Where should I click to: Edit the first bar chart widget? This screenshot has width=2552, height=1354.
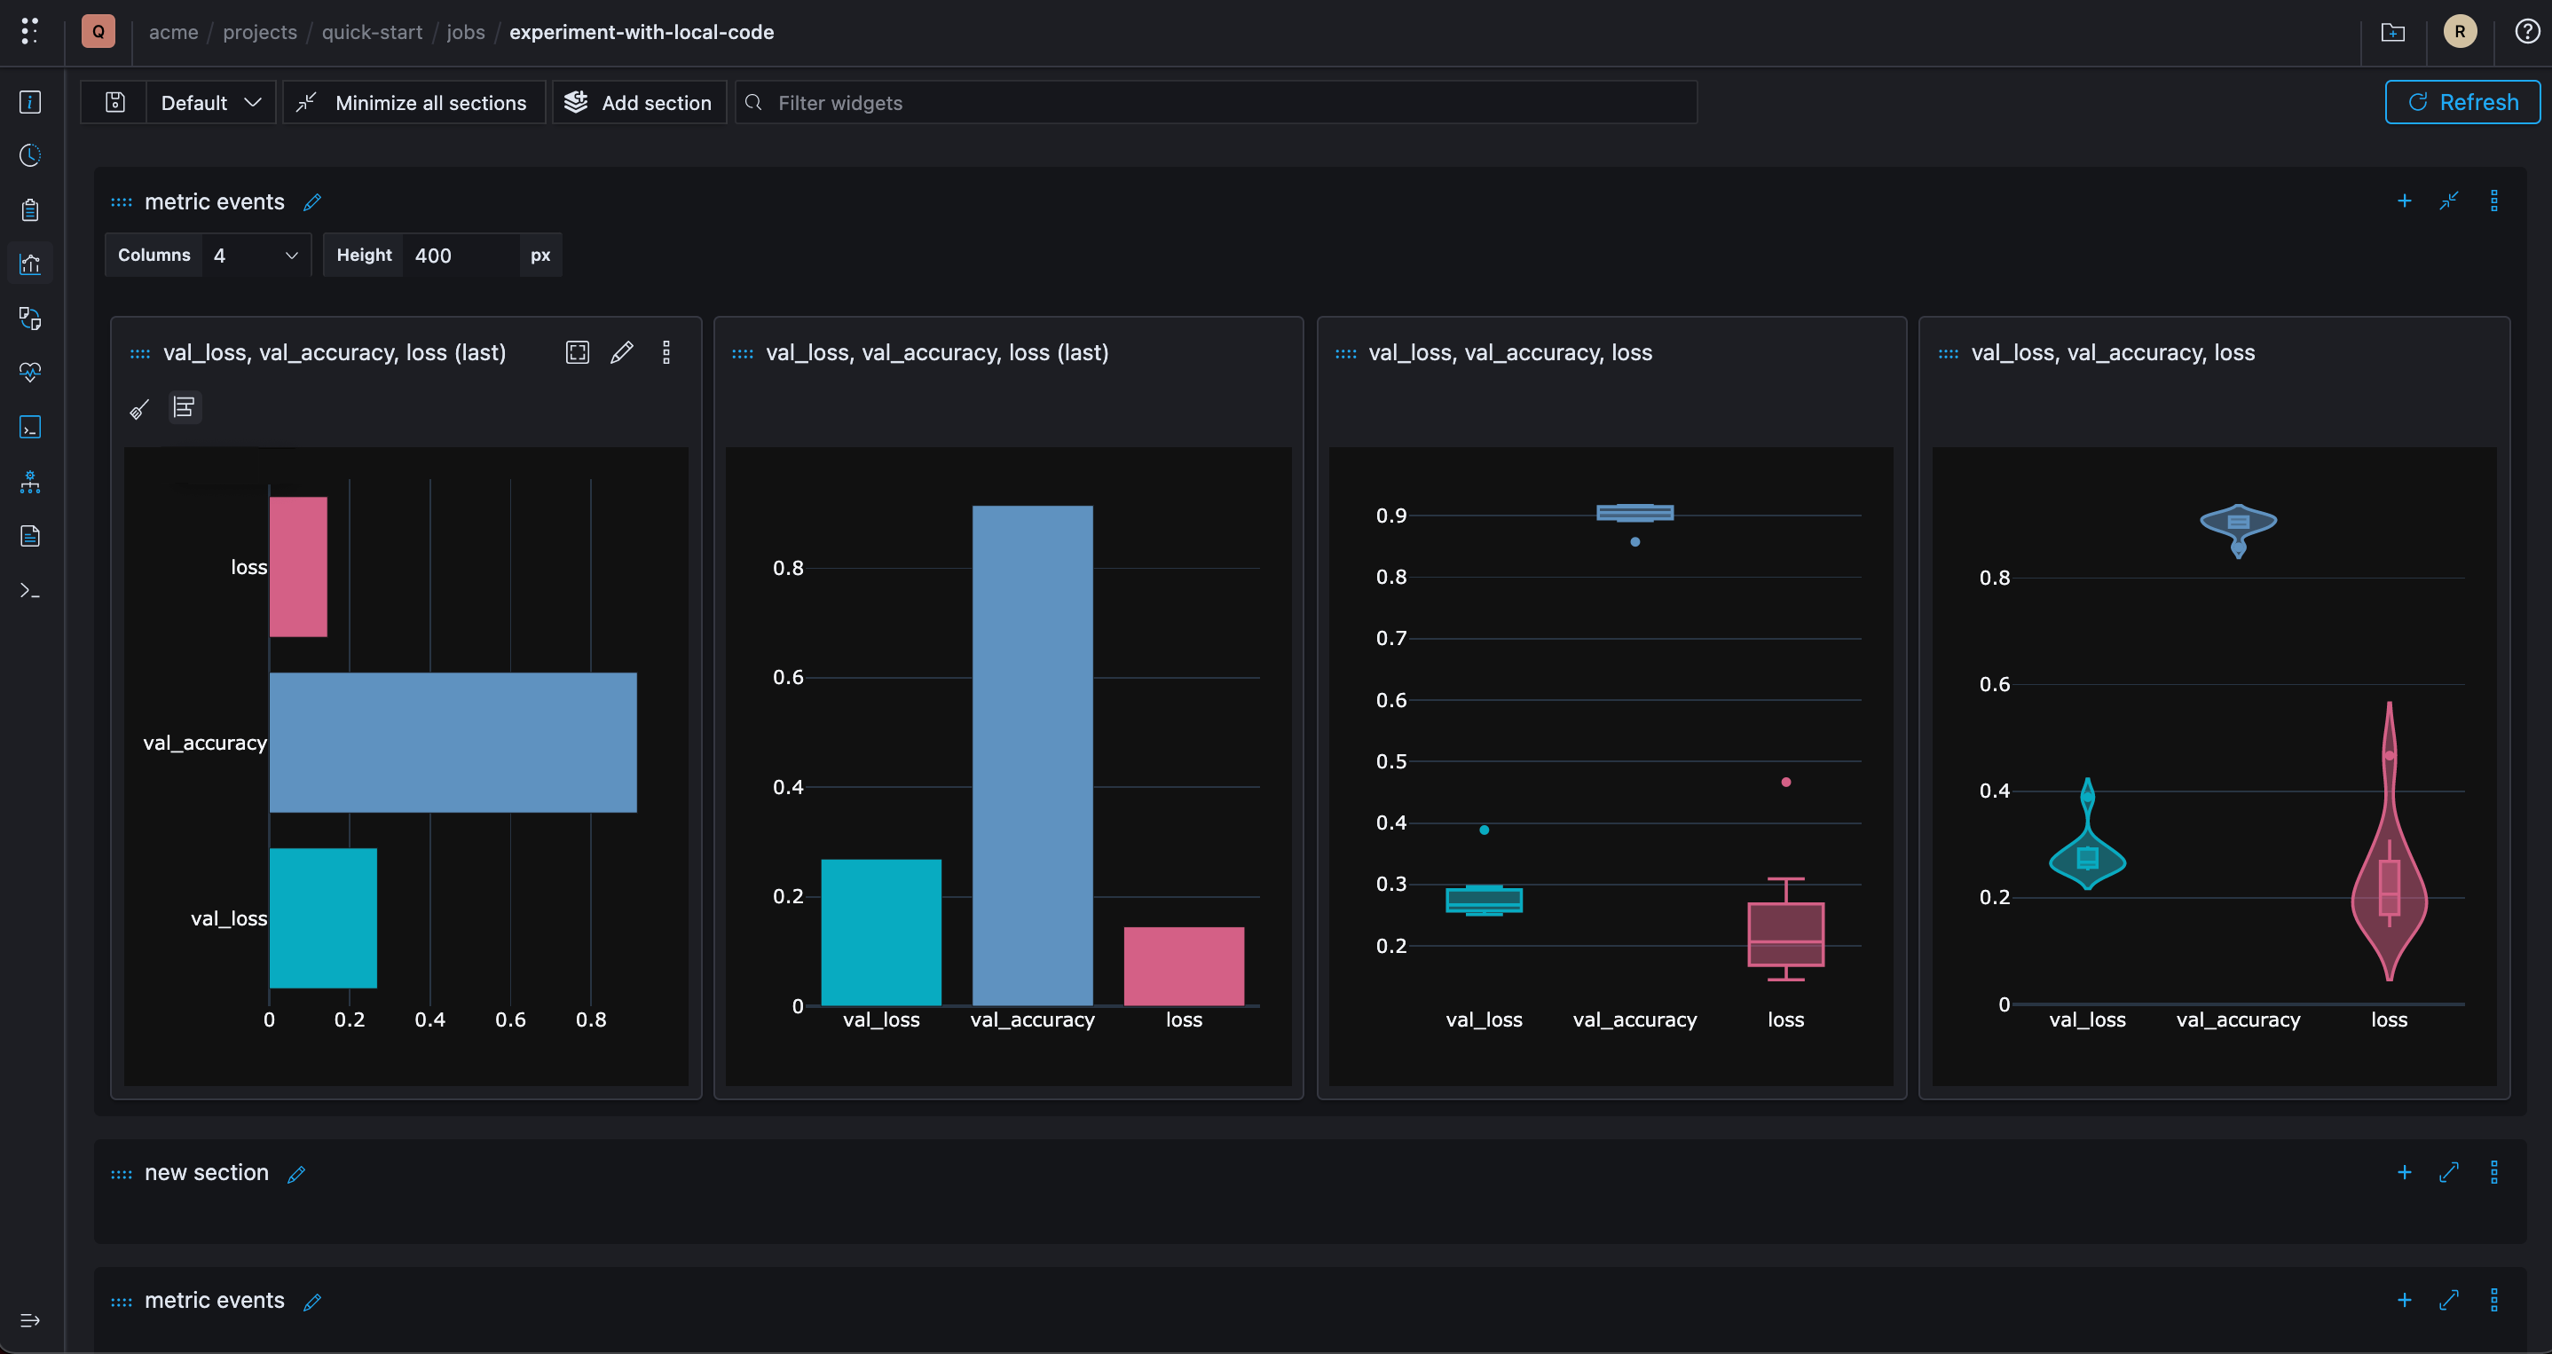point(622,352)
